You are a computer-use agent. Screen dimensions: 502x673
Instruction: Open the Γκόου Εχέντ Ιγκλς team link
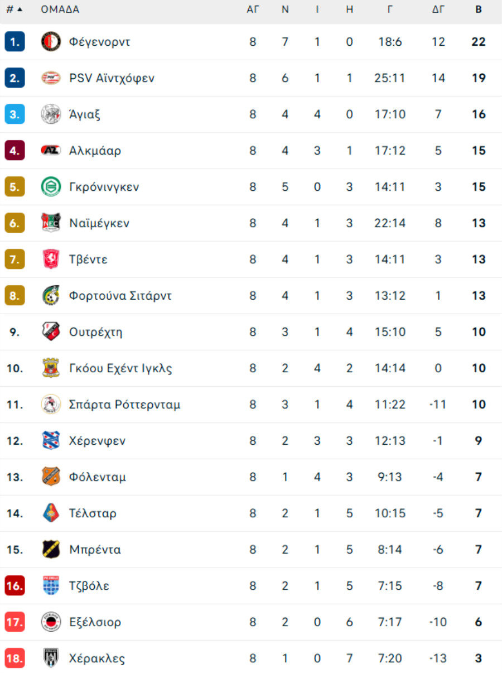click(120, 368)
